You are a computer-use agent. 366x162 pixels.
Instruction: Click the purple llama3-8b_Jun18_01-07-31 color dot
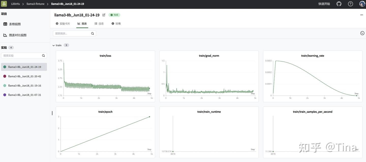(x=5, y=95)
